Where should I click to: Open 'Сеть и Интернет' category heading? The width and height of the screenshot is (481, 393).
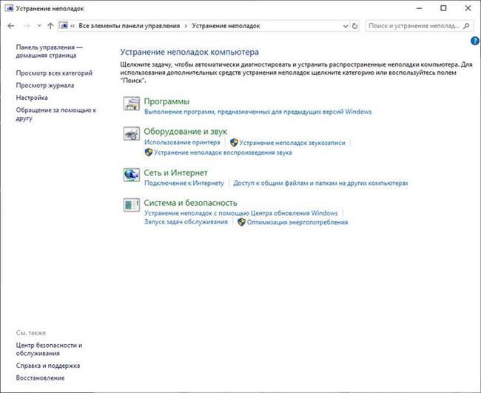pyautogui.click(x=176, y=172)
